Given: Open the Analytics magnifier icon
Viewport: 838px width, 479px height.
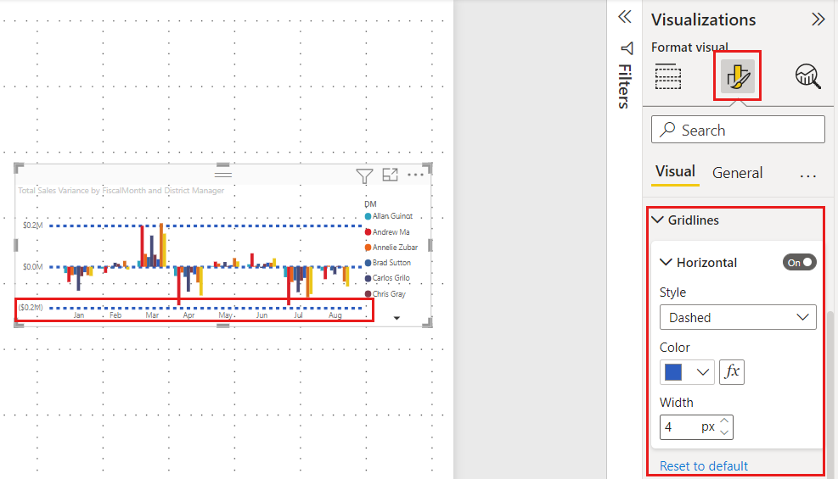Looking at the screenshot, I should (x=807, y=77).
